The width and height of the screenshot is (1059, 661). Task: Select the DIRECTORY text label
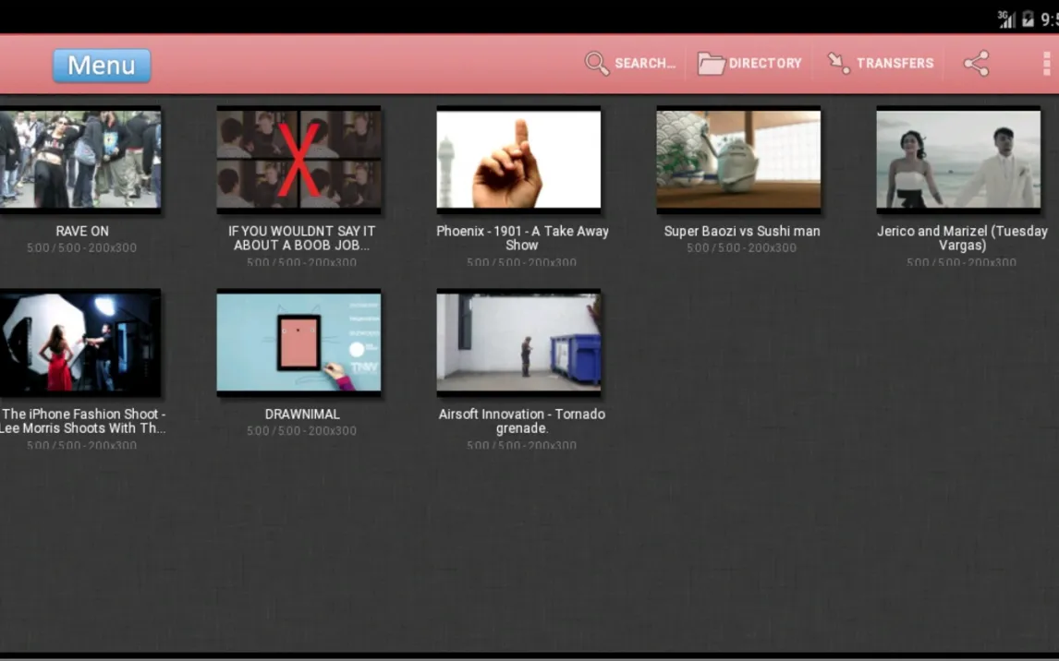coord(765,64)
